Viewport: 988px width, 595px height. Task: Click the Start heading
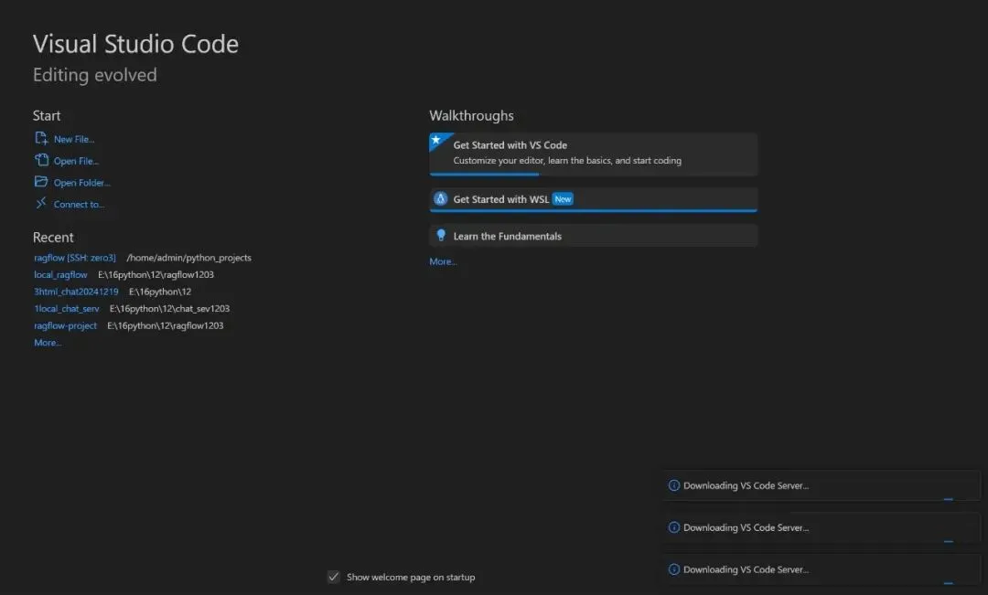click(x=47, y=116)
